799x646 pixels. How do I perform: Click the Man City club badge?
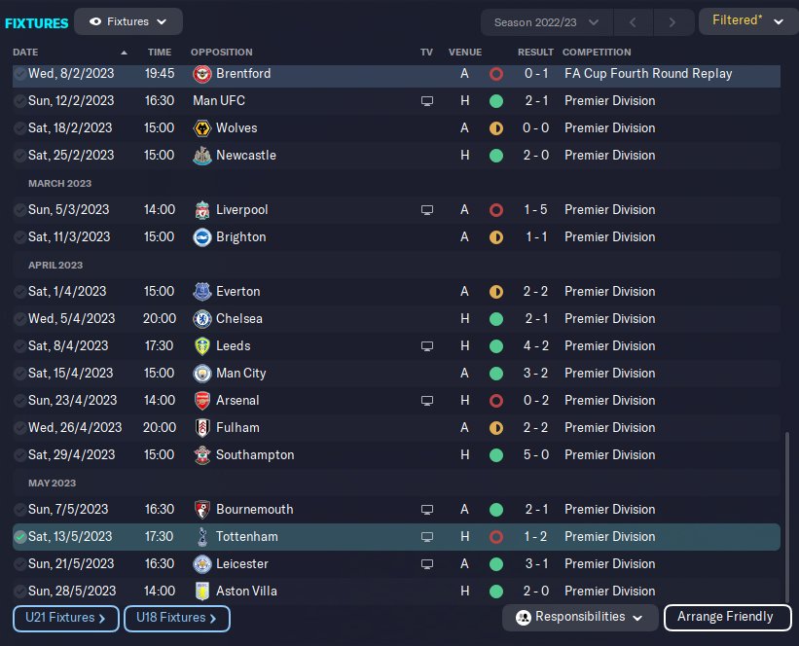[203, 374]
